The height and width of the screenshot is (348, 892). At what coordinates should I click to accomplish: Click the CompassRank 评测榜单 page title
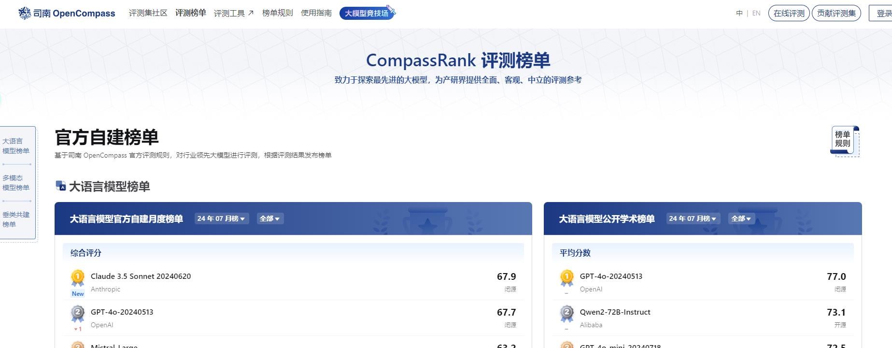tap(458, 60)
